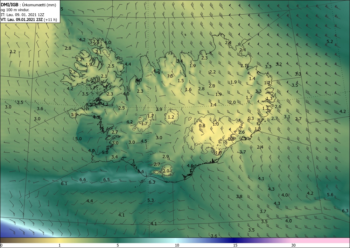Click the "(+11 h)" forecast offset text

click(50, 20)
